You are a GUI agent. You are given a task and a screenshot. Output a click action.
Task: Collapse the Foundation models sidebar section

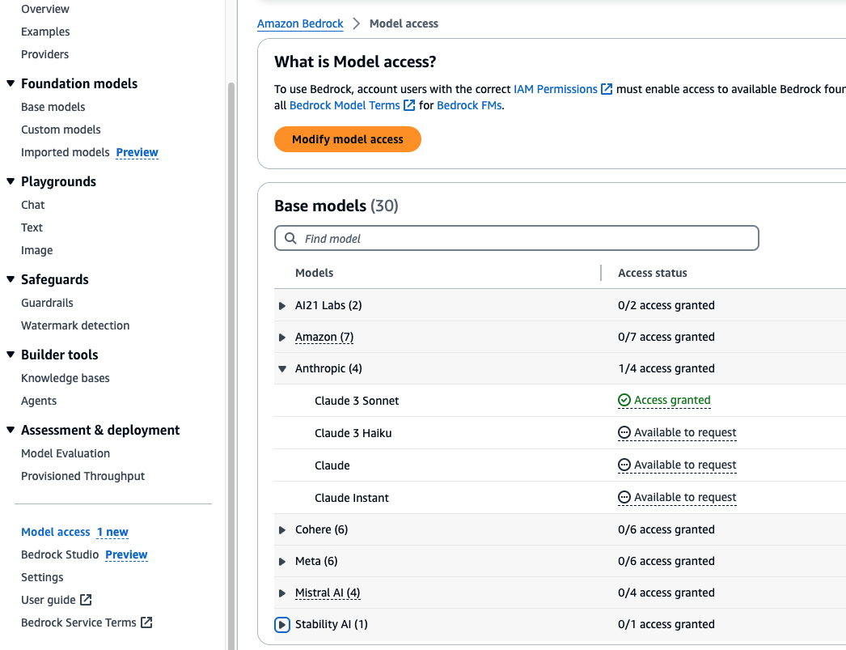[x=11, y=83]
